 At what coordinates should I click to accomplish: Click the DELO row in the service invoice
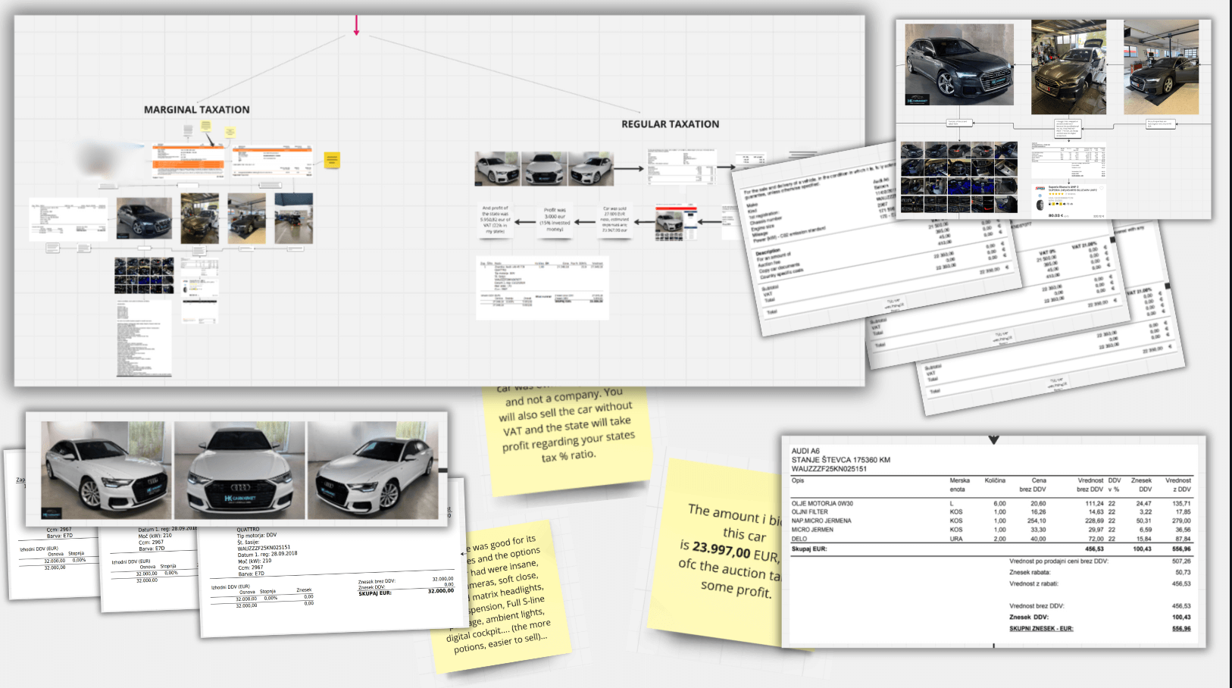click(x=990, y=539)
